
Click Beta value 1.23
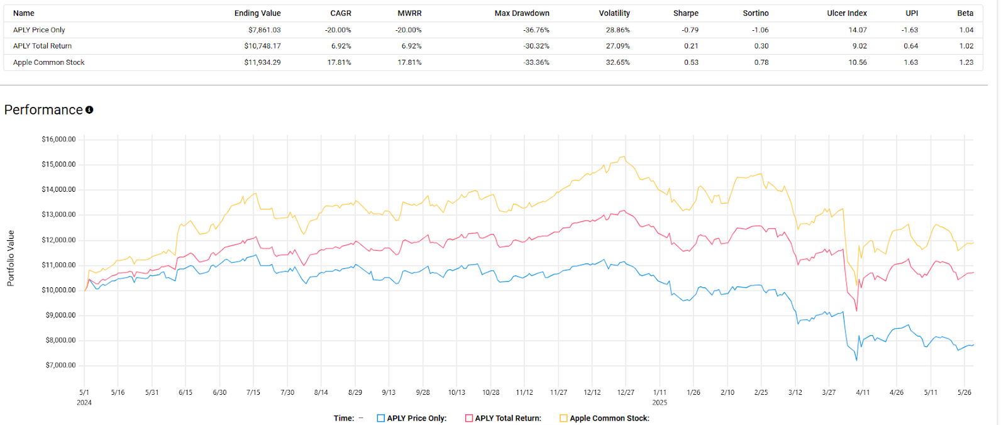point(966,62)
